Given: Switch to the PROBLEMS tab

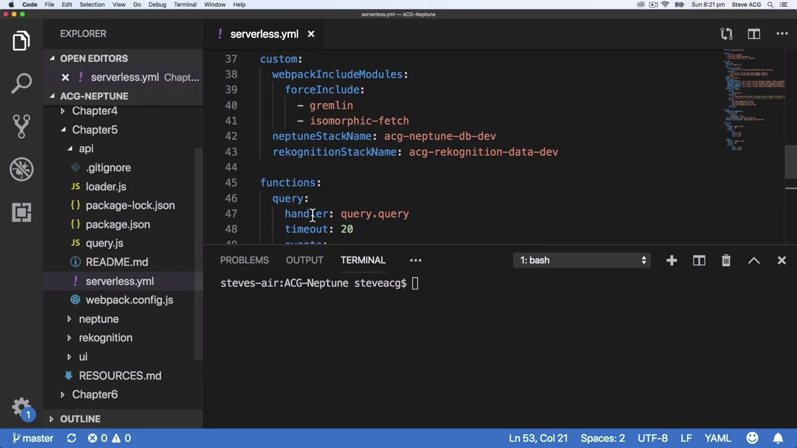Looking at the screenshot, I should (x=244, y=260).
